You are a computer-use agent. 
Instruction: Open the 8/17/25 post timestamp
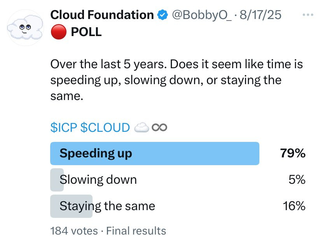(x=261, y=15)
